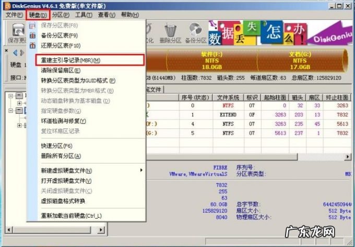Click red NTFS cell in row 0

click(228, 105)
